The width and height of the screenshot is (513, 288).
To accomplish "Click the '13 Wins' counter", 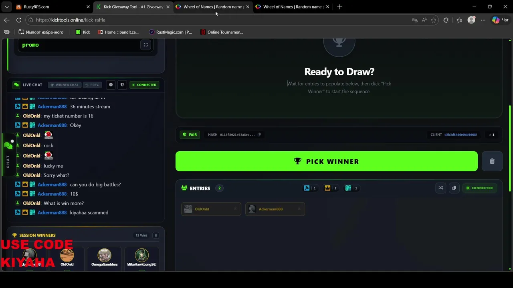I will [x=141, y=235].
